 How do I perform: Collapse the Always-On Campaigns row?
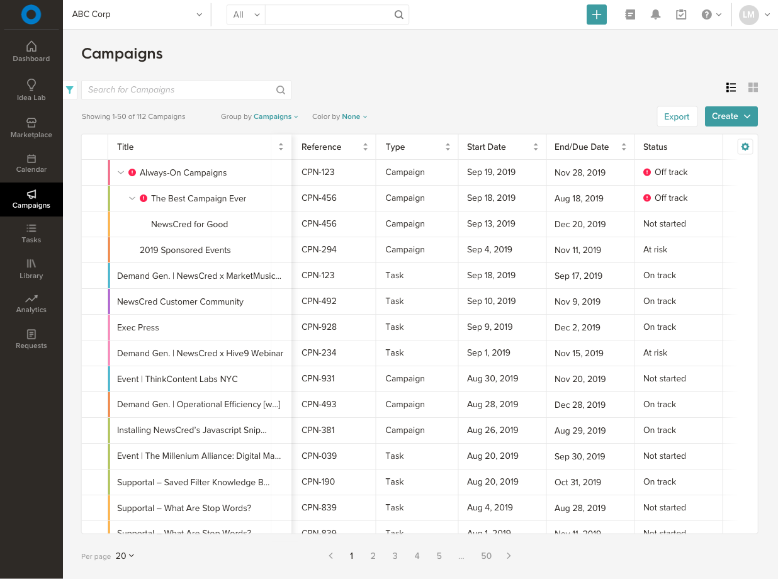[121, 172]
